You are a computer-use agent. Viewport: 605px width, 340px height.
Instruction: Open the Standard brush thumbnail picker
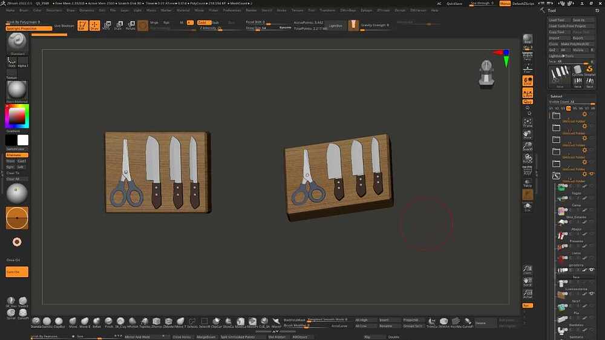tap(17, 43)
